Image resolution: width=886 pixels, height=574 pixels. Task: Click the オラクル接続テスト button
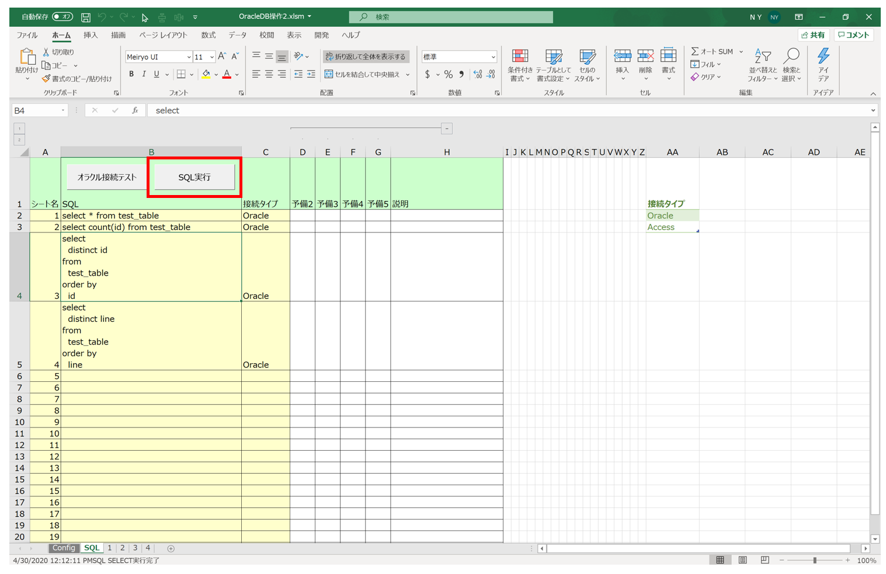(107, 177)
